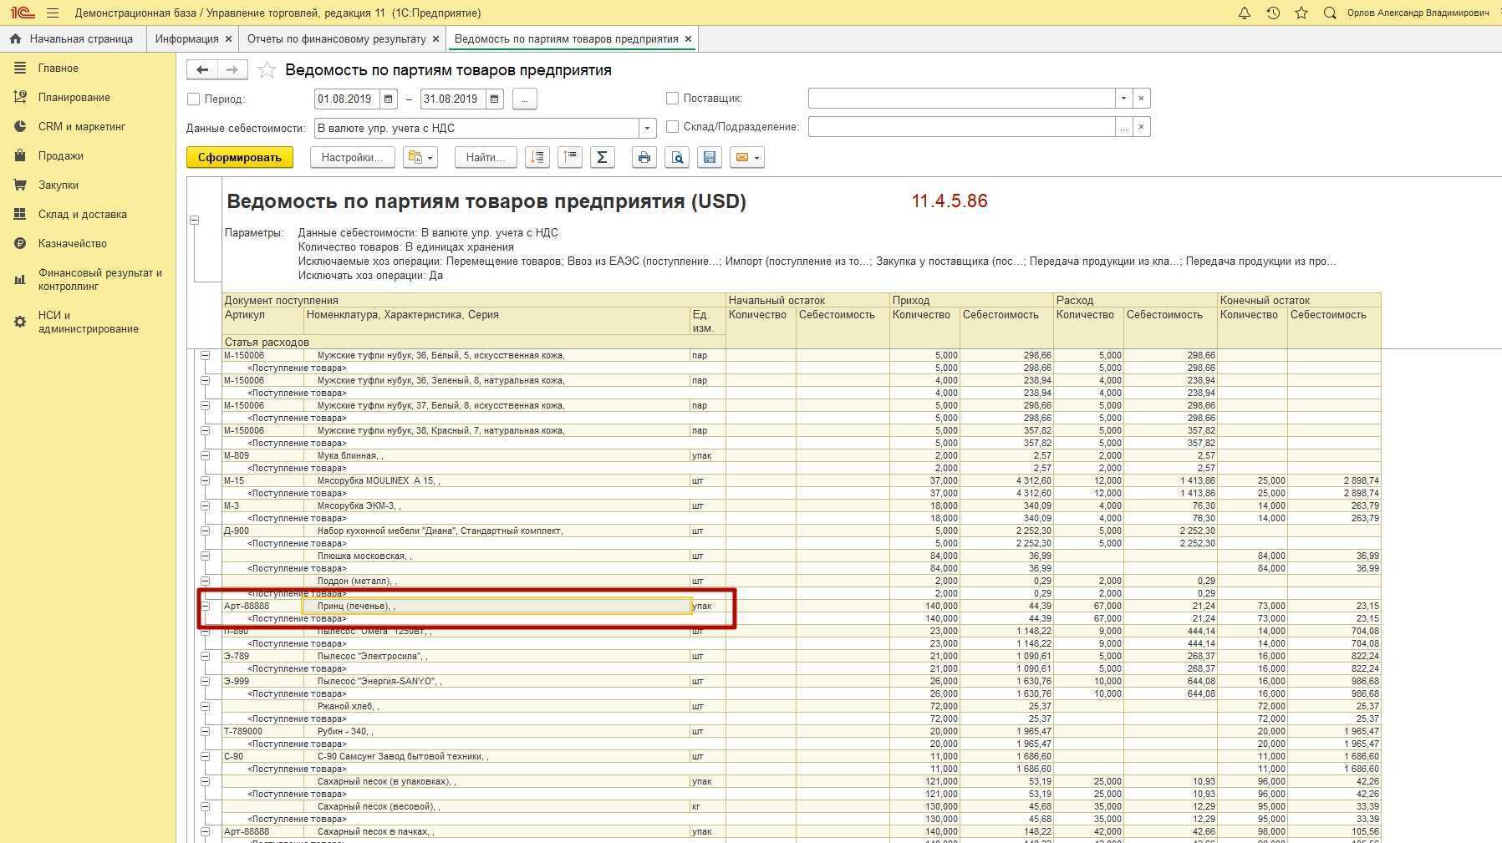Close Ведомость по партиям товаров tab

pyautogui.click(x=688, y=39)
